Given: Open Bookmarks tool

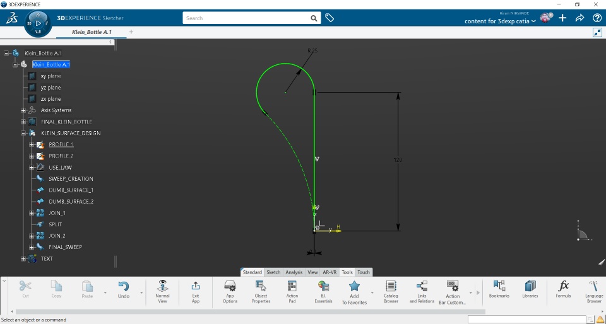Looking at the screenshot, I should pyautogui.click(x=499, y=289).
